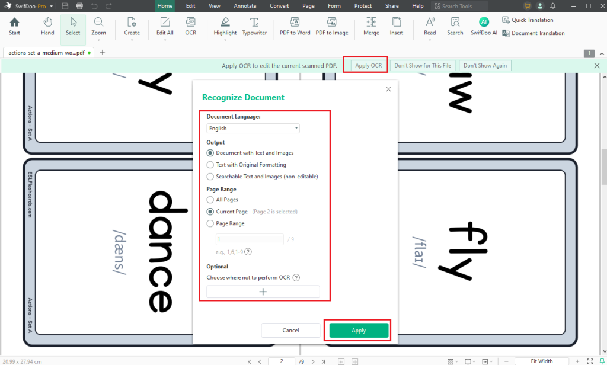Click Quick Translation
607x365 pixels.
pos(528,20)
